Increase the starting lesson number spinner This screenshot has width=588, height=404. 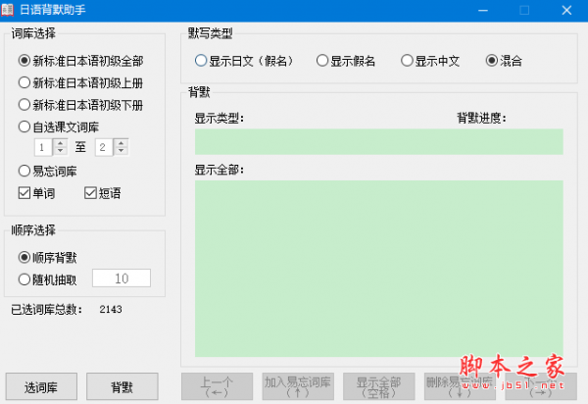pos(60,143)
